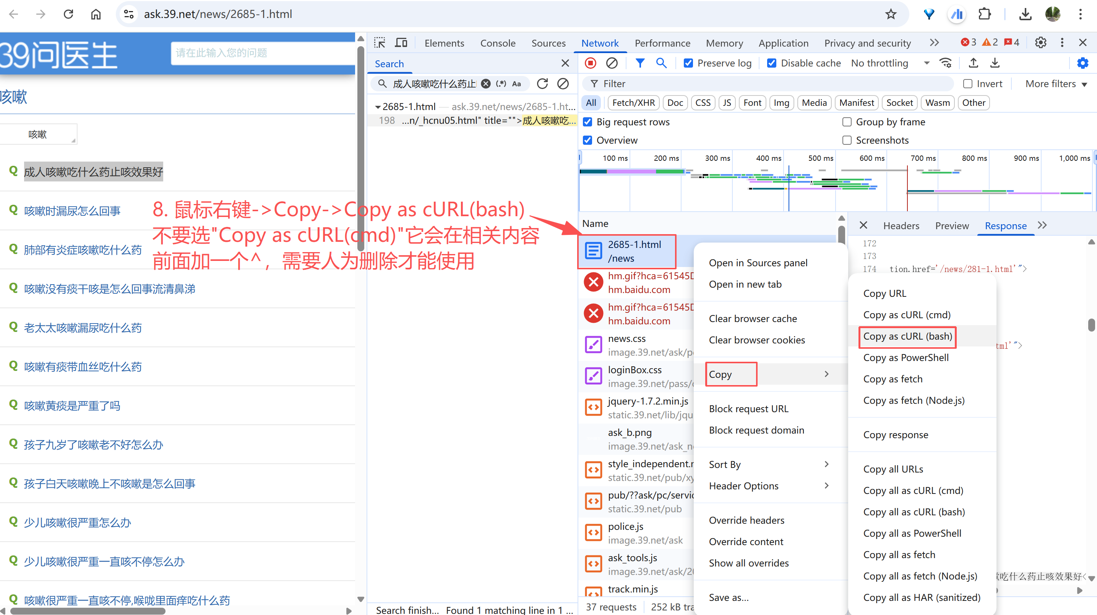Click the stop recording network log icon
Screen dimensions: 1097x615
[x=590, y=63]
